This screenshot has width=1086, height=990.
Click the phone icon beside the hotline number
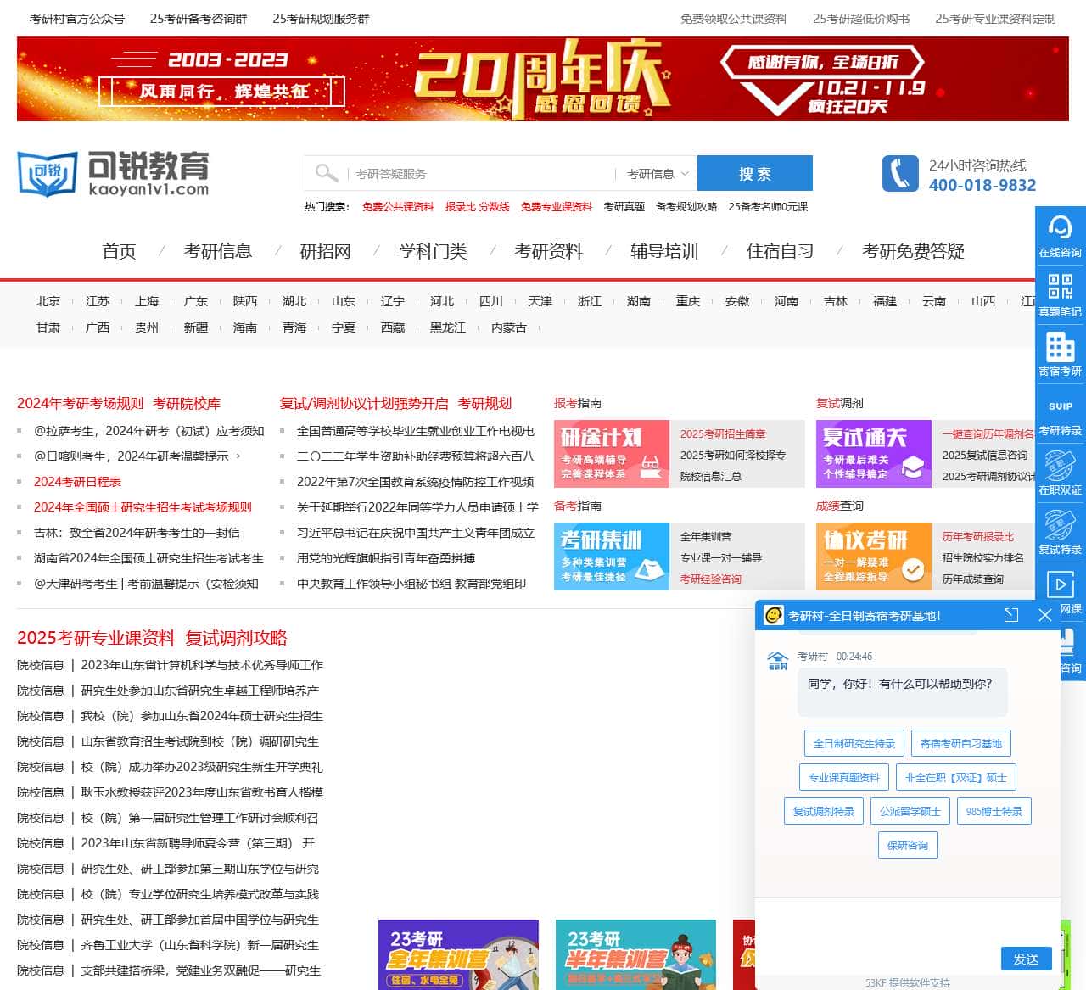point(899,172)
